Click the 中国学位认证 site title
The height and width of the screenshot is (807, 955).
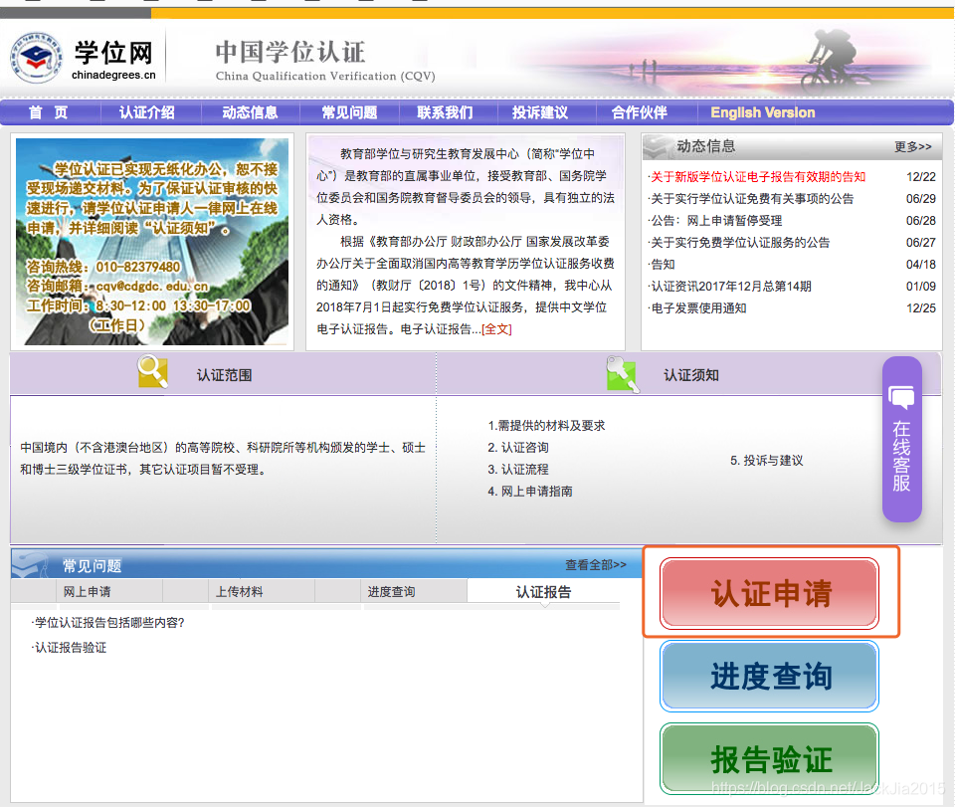click(x=290, y=52)
